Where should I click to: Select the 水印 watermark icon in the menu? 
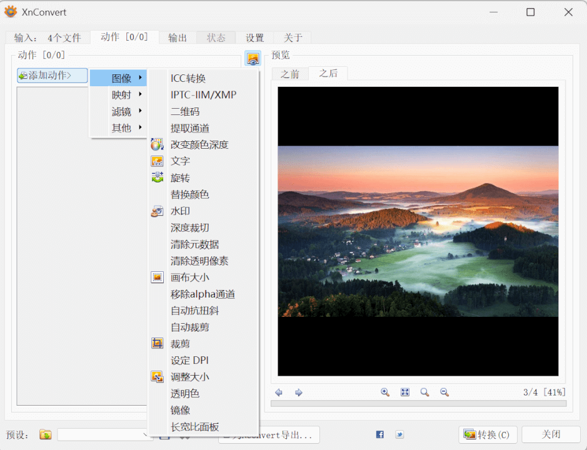click(157, 211)
